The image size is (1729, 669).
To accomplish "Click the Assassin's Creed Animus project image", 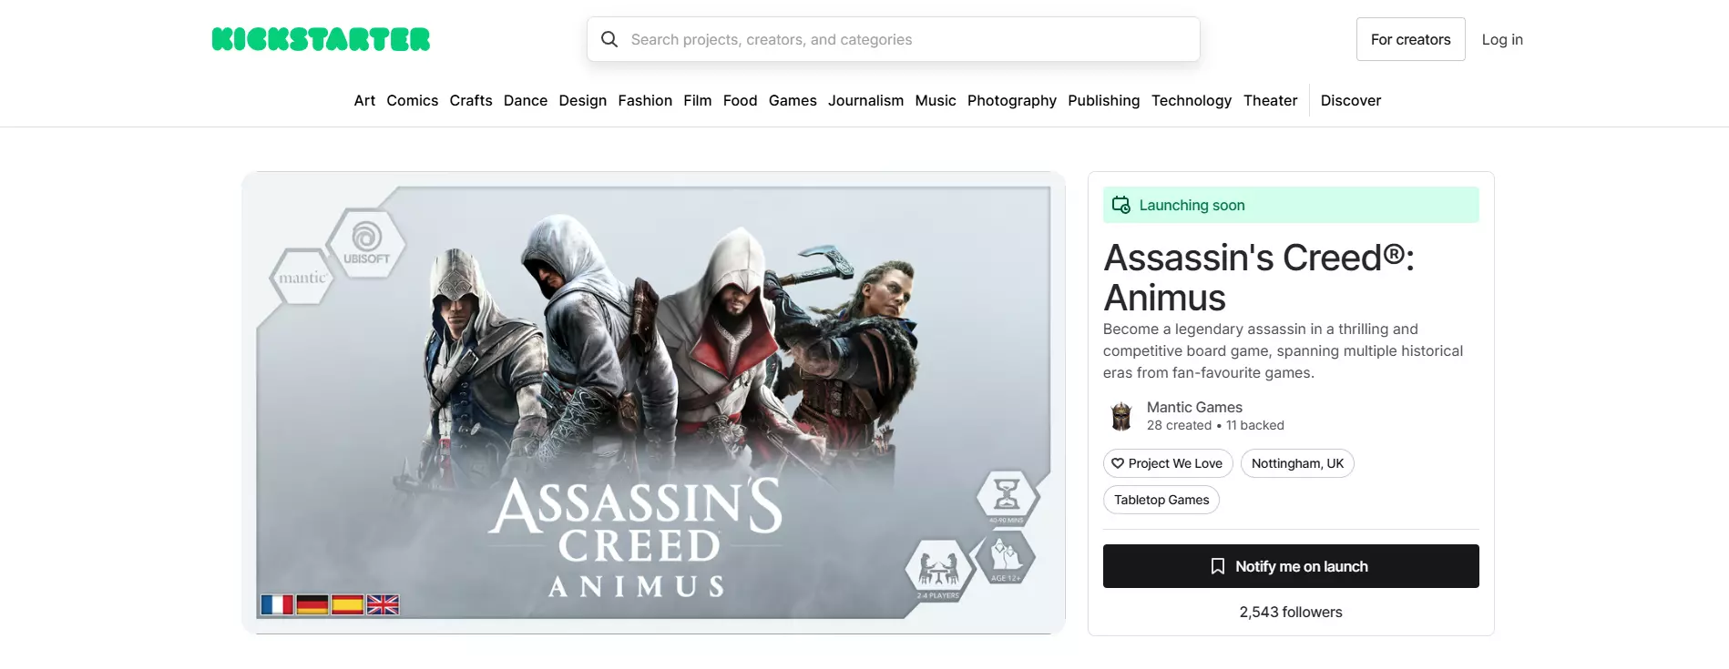I will coord(653,402).
